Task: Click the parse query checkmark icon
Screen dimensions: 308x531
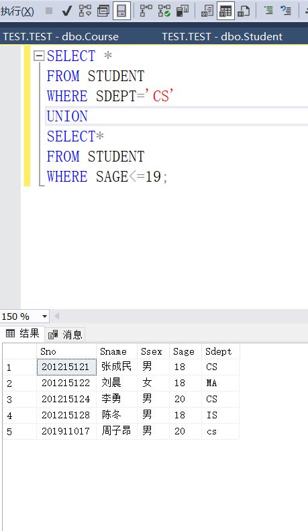Action: (67, 11)
